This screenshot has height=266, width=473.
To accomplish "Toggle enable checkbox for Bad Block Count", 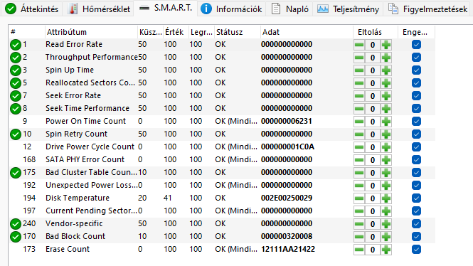I will pyautogui.click(x=416, y=237).
